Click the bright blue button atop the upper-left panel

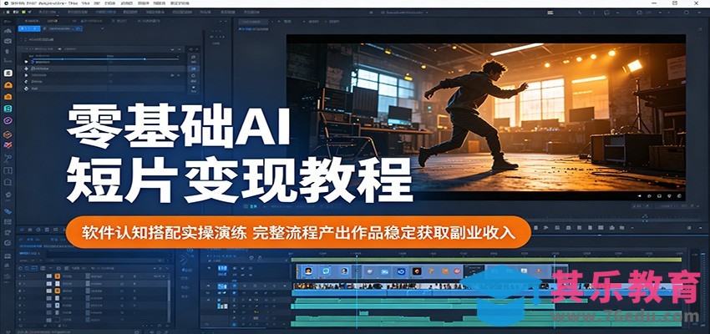pos(29,28)
